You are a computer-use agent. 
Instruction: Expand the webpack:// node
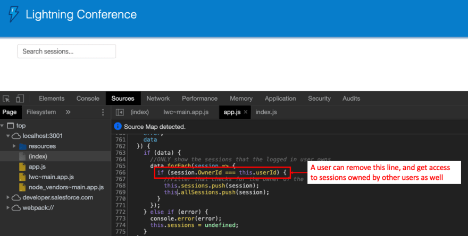tap(8, 208)
